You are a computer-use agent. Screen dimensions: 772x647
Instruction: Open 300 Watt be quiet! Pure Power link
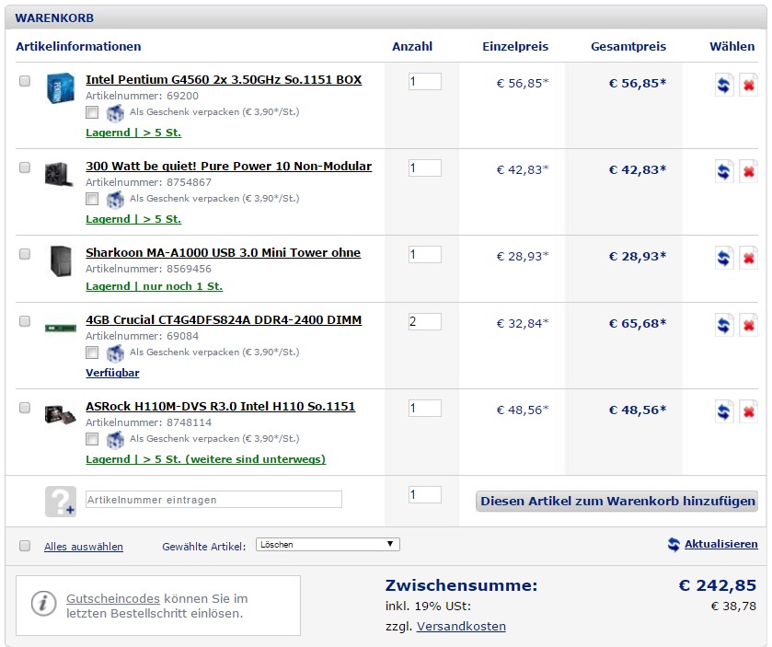click(x=228, y=167)
